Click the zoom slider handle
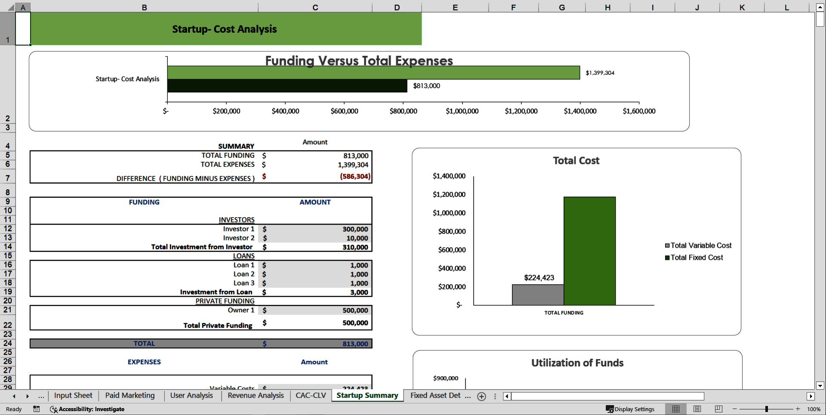 tap(766, 409)
